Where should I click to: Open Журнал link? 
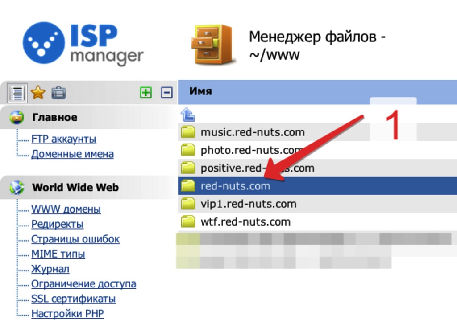point(50,269)
